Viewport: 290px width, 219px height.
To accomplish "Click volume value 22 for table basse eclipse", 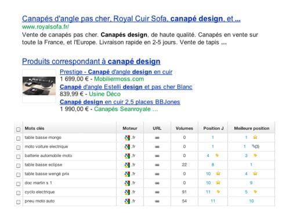I will click(x=184, y=165).
